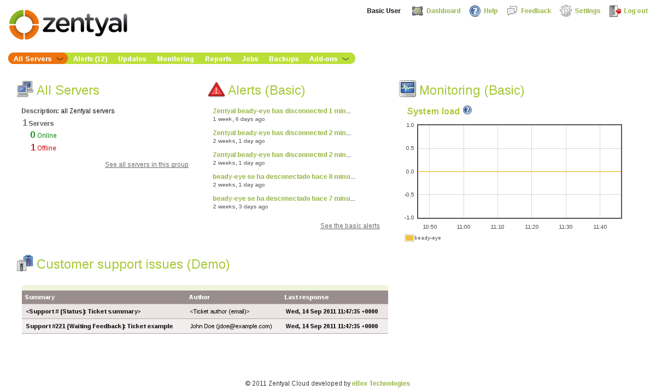Click Customer support issues (Demo) heading
Viewport: 656px width, 389px height.
133,264
